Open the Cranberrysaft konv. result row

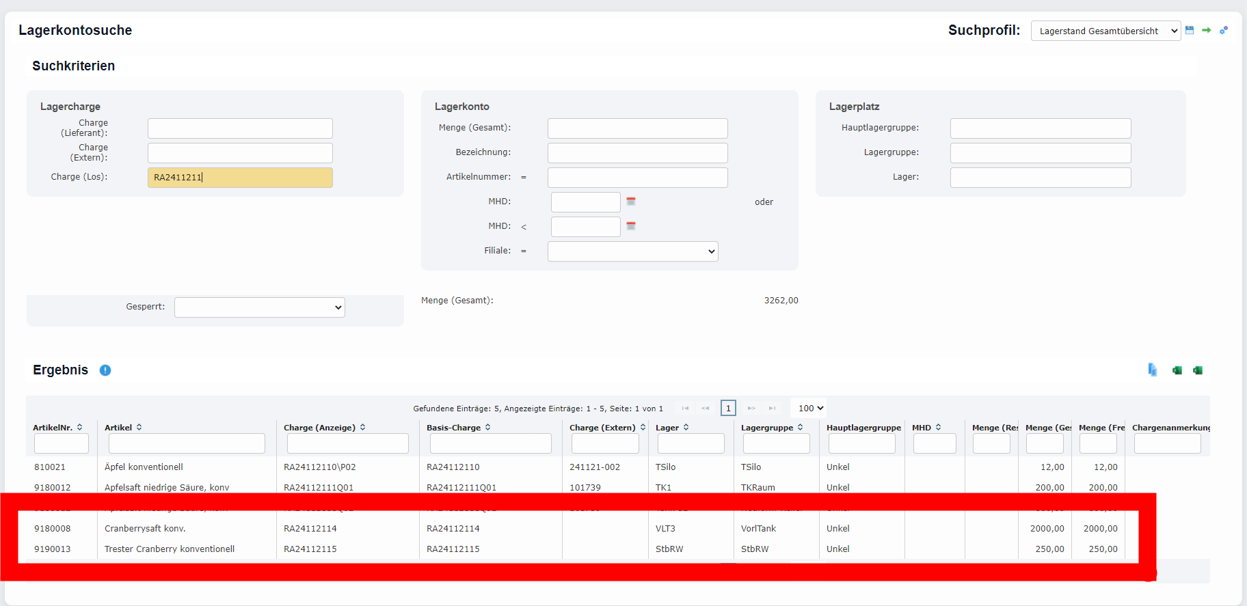pos(145,529)
